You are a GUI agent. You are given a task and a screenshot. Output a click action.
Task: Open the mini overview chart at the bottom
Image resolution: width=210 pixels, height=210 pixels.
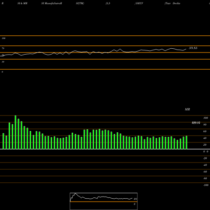coord(104,201)
